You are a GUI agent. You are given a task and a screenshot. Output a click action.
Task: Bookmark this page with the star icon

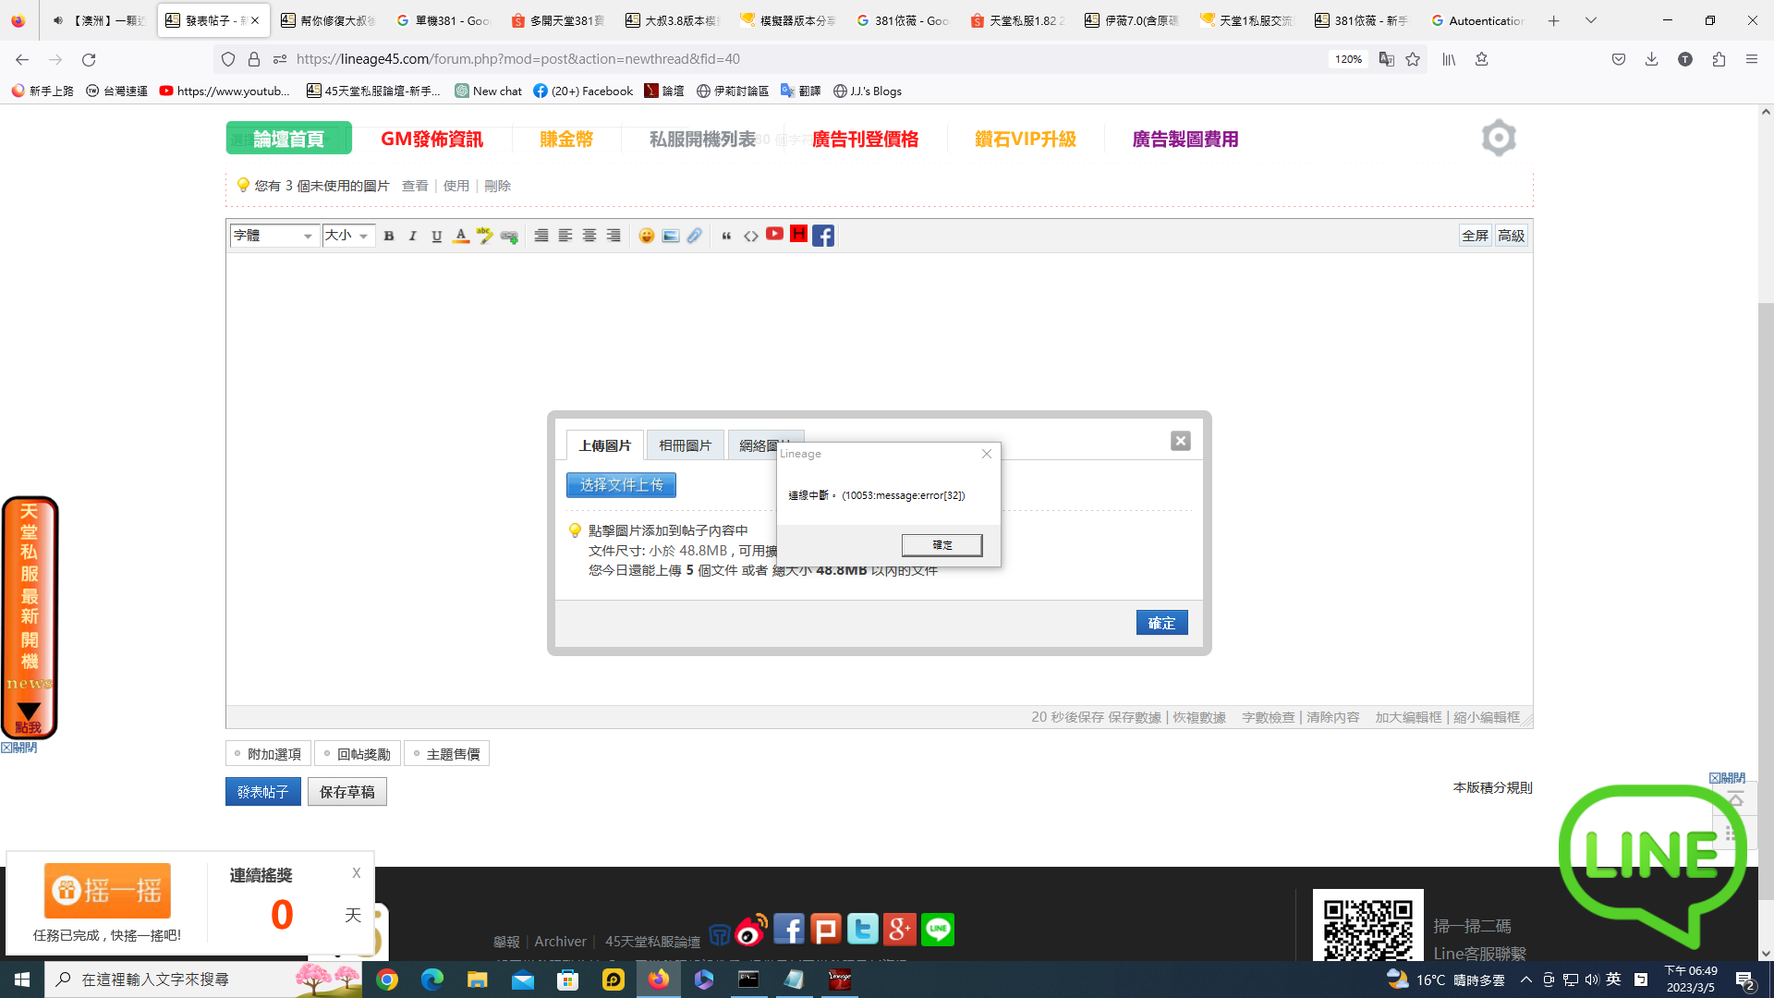coord(1413,59)
